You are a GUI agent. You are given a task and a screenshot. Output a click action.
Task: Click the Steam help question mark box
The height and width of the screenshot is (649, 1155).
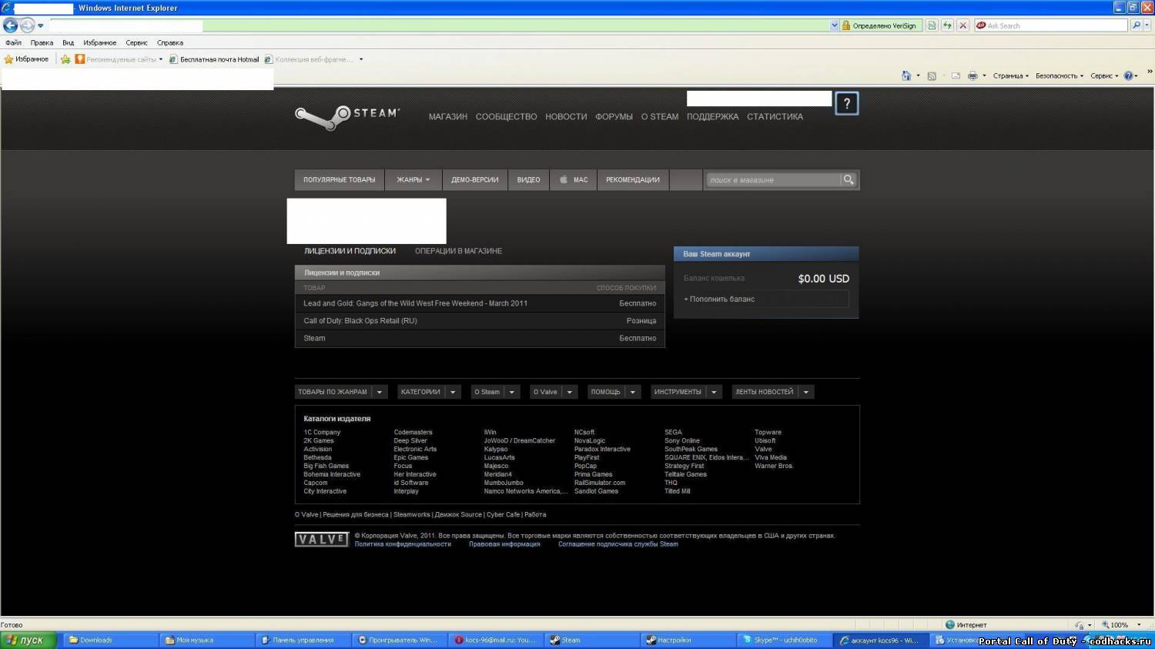pyautogui.click(x=847, y=103)
